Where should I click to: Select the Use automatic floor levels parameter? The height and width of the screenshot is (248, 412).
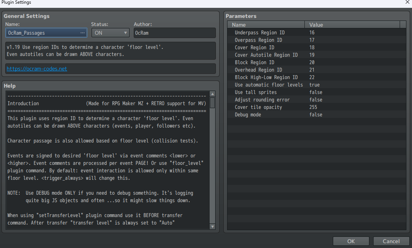(x=317, y=85)
